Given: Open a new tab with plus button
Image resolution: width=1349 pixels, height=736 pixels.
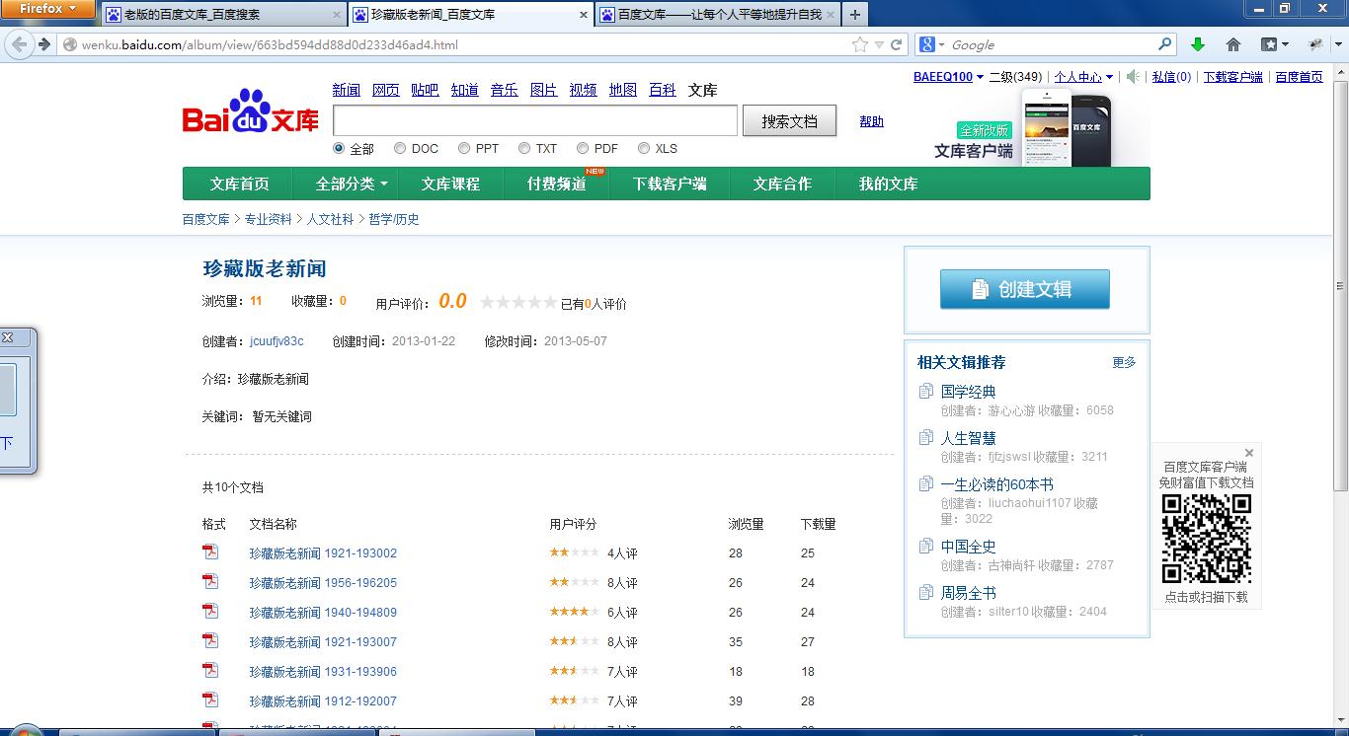Looking at the screenshot, I should click(x=855, y=15).
